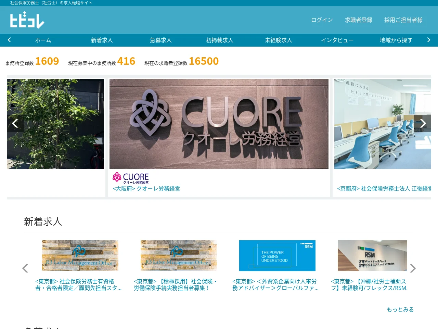
Task: Open the 地域から探す menu item
Action: (x=396, y=40)
